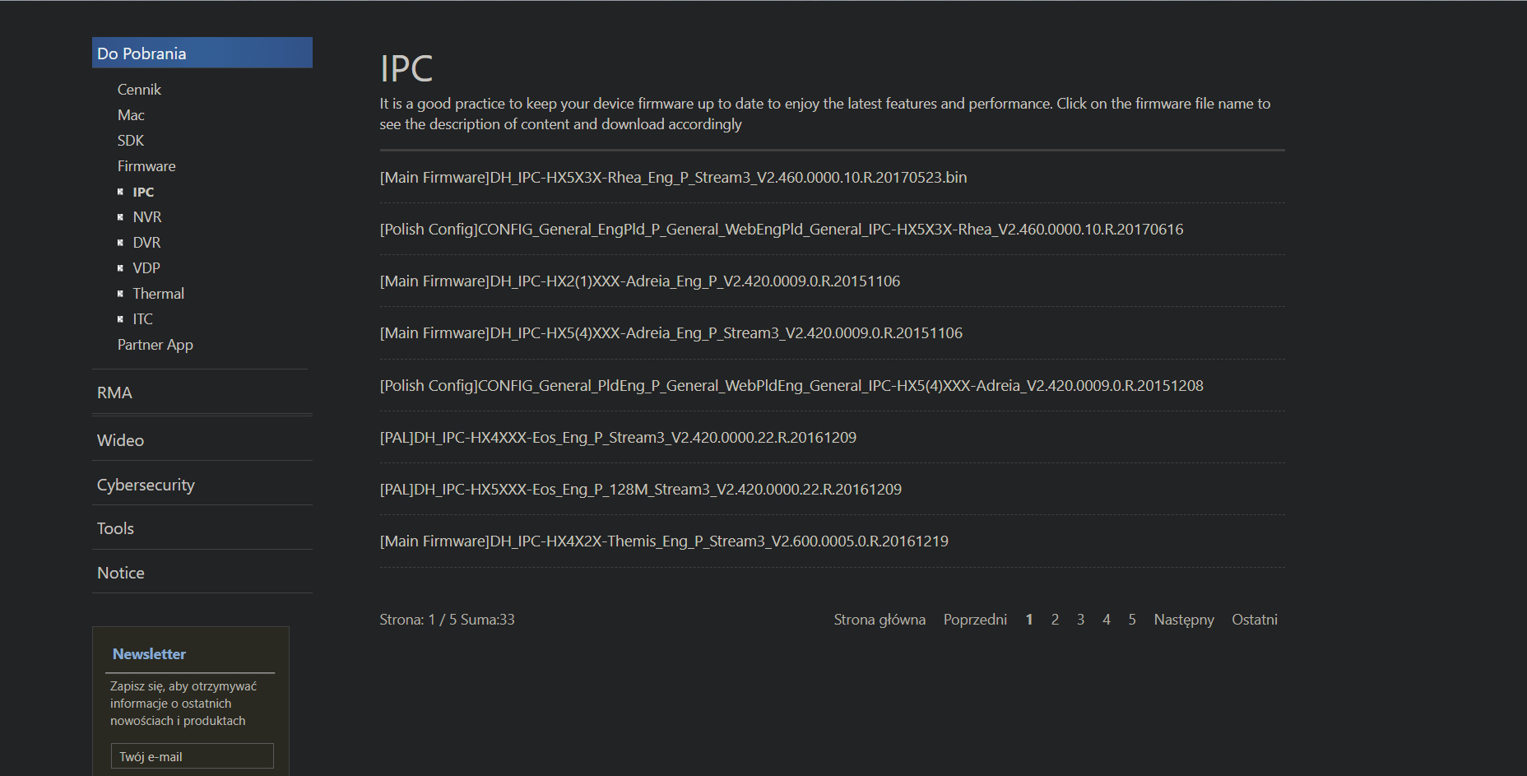The image size is (1527, 776).
Task: Open the HX5X3X-Rhea main firmware file
Action: point(673,178)
